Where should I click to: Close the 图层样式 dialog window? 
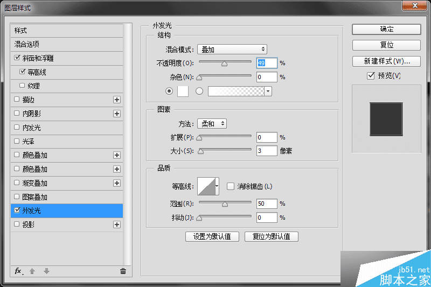[415, 5]
